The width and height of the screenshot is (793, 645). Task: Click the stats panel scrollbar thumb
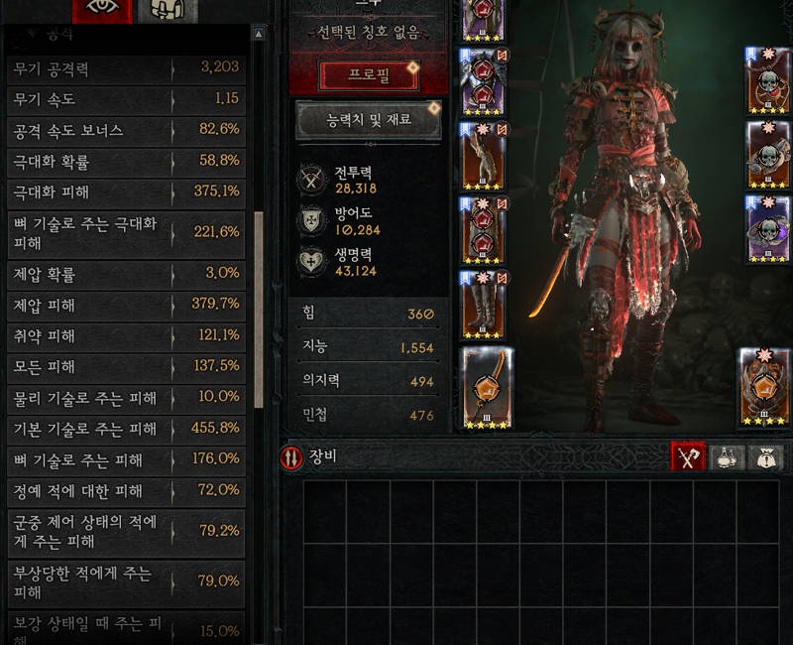(x=259, y=310)
